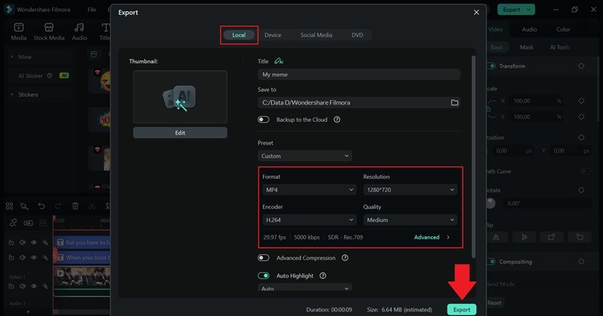The image size is (603, 316).
Task: Disable the Auto Highlight switch
Action: (263, 275)
